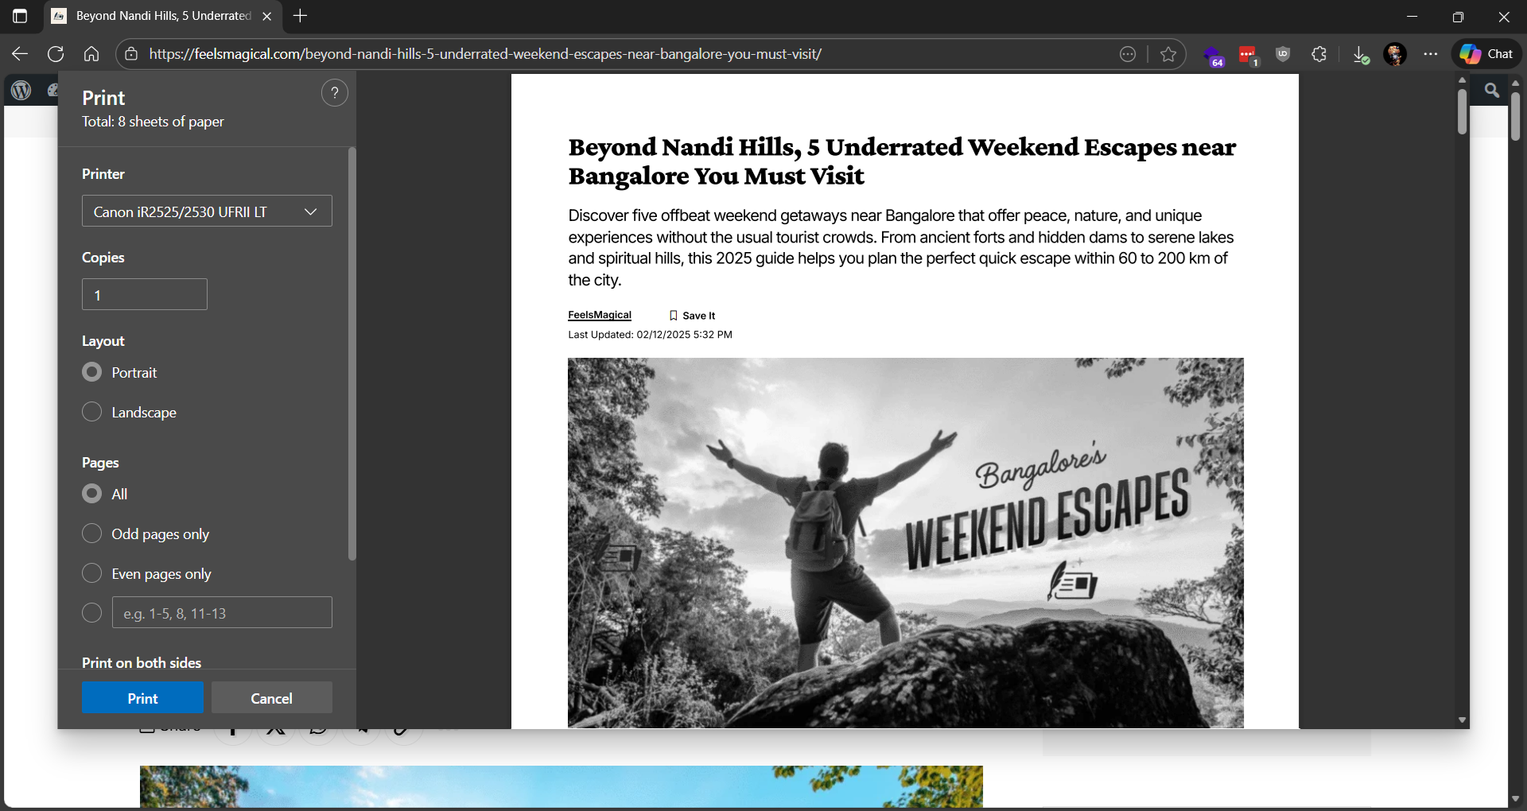Image resolution: width=1527 pixels, height=811 pixels.
Task: Open the Settings and more ellipsis menu
Action: coord(1430,54)
